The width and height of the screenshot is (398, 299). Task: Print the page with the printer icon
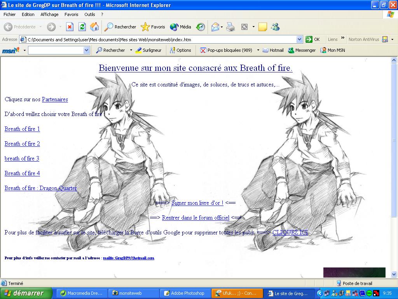pos(230,27)
